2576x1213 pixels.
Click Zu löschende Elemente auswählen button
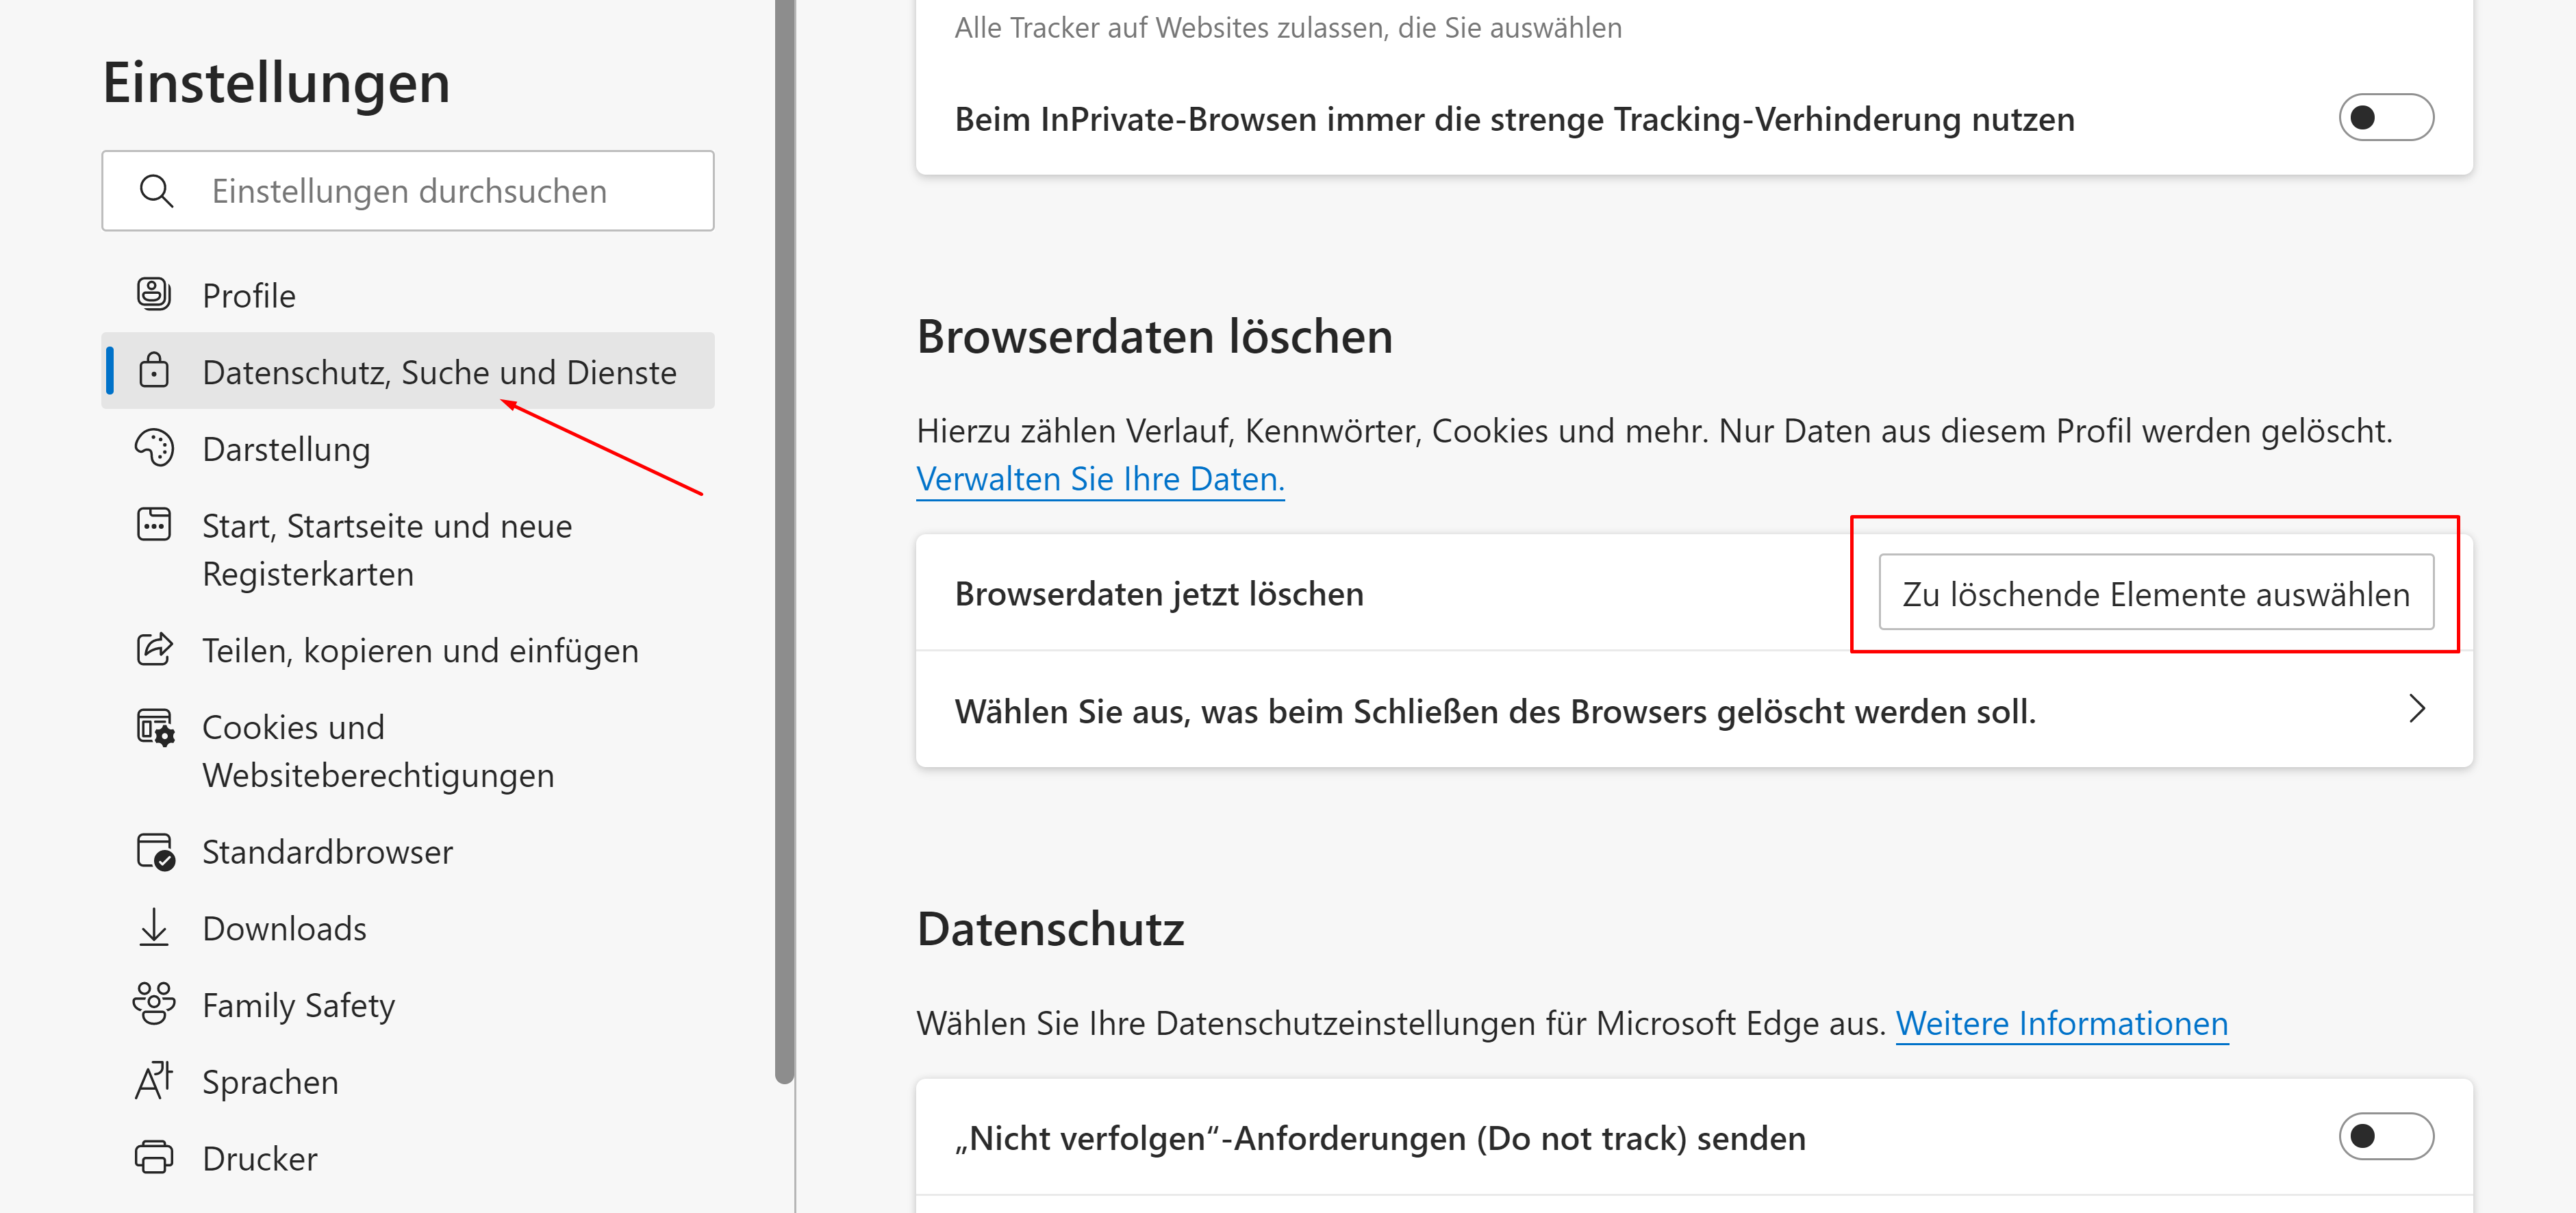(2155, 593)
